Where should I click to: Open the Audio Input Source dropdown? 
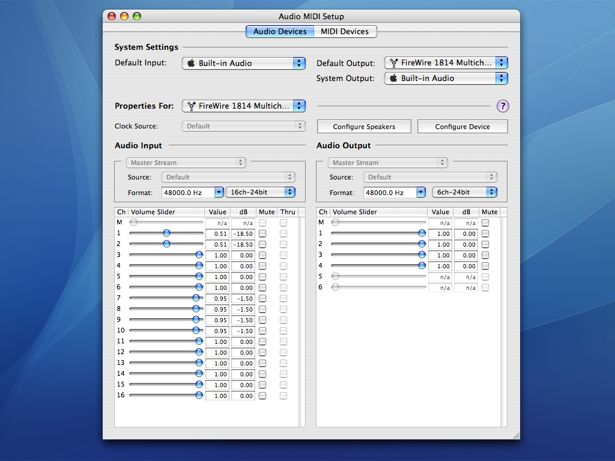coord(228,177)
